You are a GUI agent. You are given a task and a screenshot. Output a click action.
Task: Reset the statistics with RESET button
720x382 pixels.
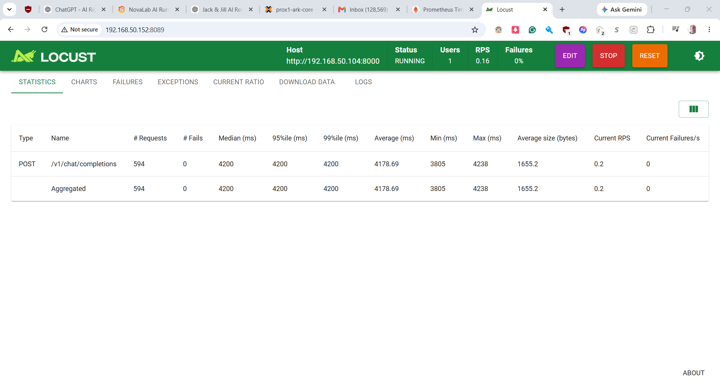[x=649, y=56]
